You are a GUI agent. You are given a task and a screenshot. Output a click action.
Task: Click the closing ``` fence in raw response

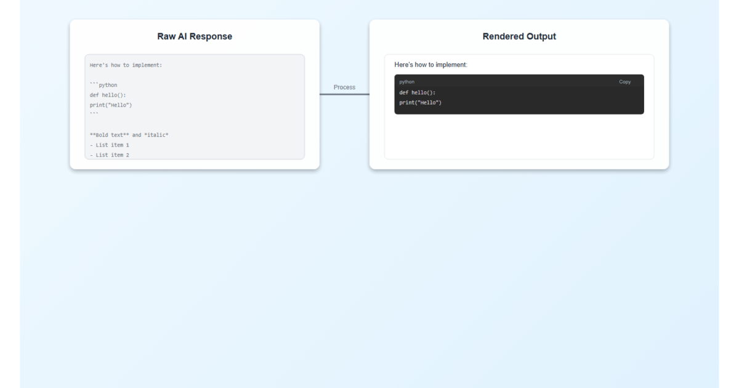94,115
